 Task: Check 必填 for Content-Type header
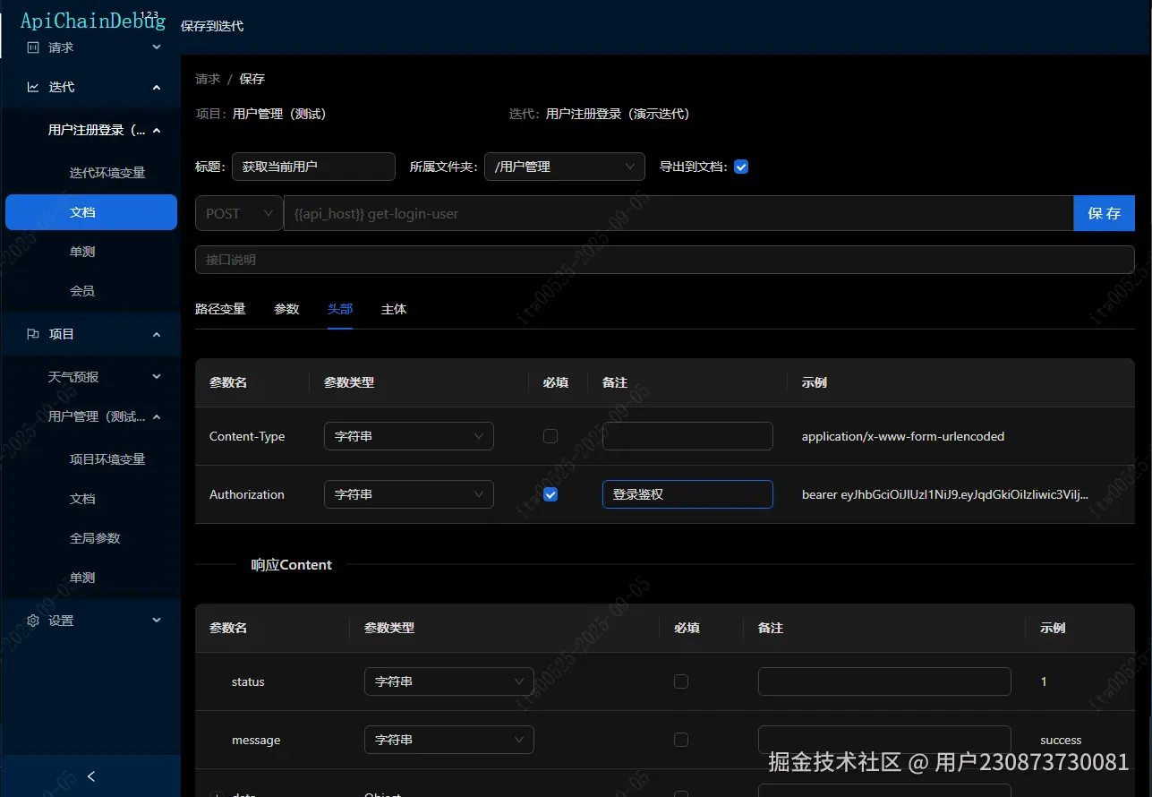(550, 436)
